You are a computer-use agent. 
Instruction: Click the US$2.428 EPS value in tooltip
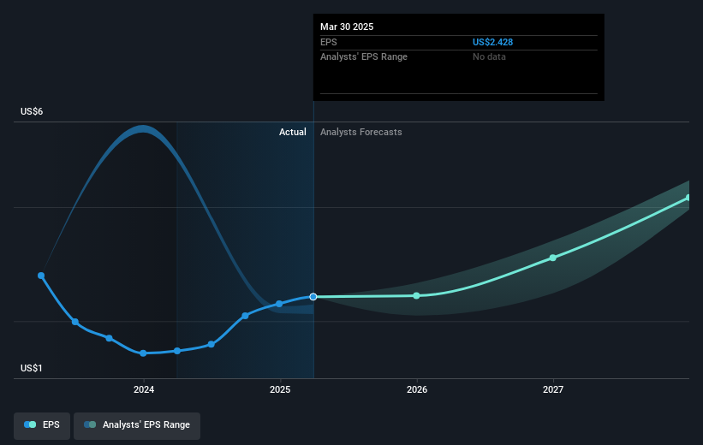[x=492, y=42]
